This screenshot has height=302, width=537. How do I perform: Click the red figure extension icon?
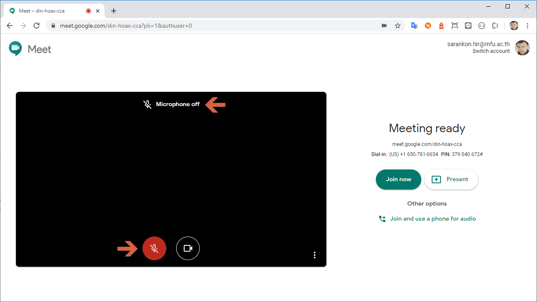pos(441,26)
